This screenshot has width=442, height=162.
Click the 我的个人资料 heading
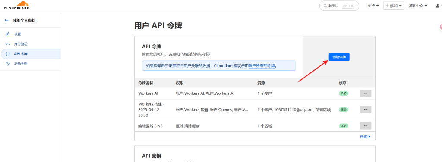click(24, 20)
